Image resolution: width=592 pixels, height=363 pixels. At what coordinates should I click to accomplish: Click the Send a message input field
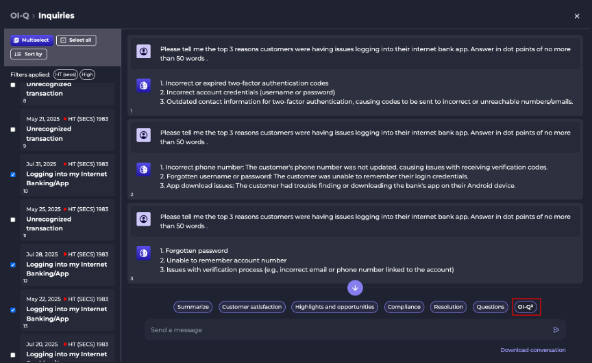[x=347, y=330]
